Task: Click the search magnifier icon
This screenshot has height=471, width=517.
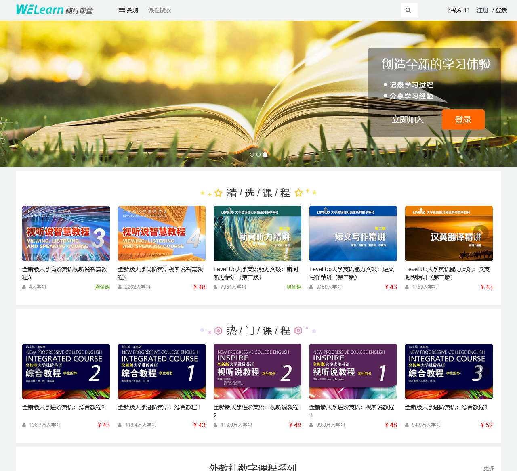Action: point(408,9)
